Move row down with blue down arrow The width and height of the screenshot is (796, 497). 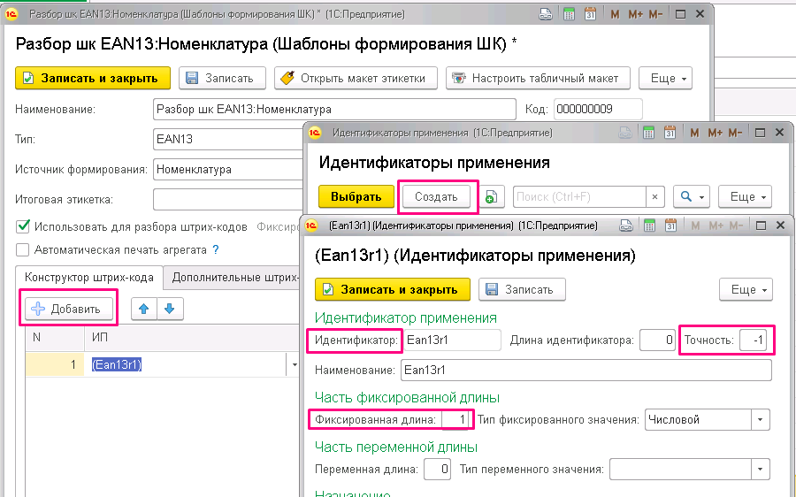(170, 309)
